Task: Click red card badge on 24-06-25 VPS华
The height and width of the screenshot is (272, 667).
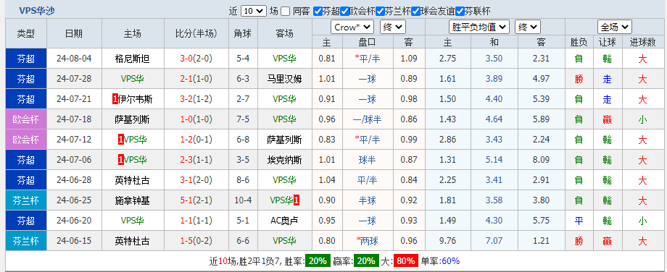Action: [x=297, y=200]
